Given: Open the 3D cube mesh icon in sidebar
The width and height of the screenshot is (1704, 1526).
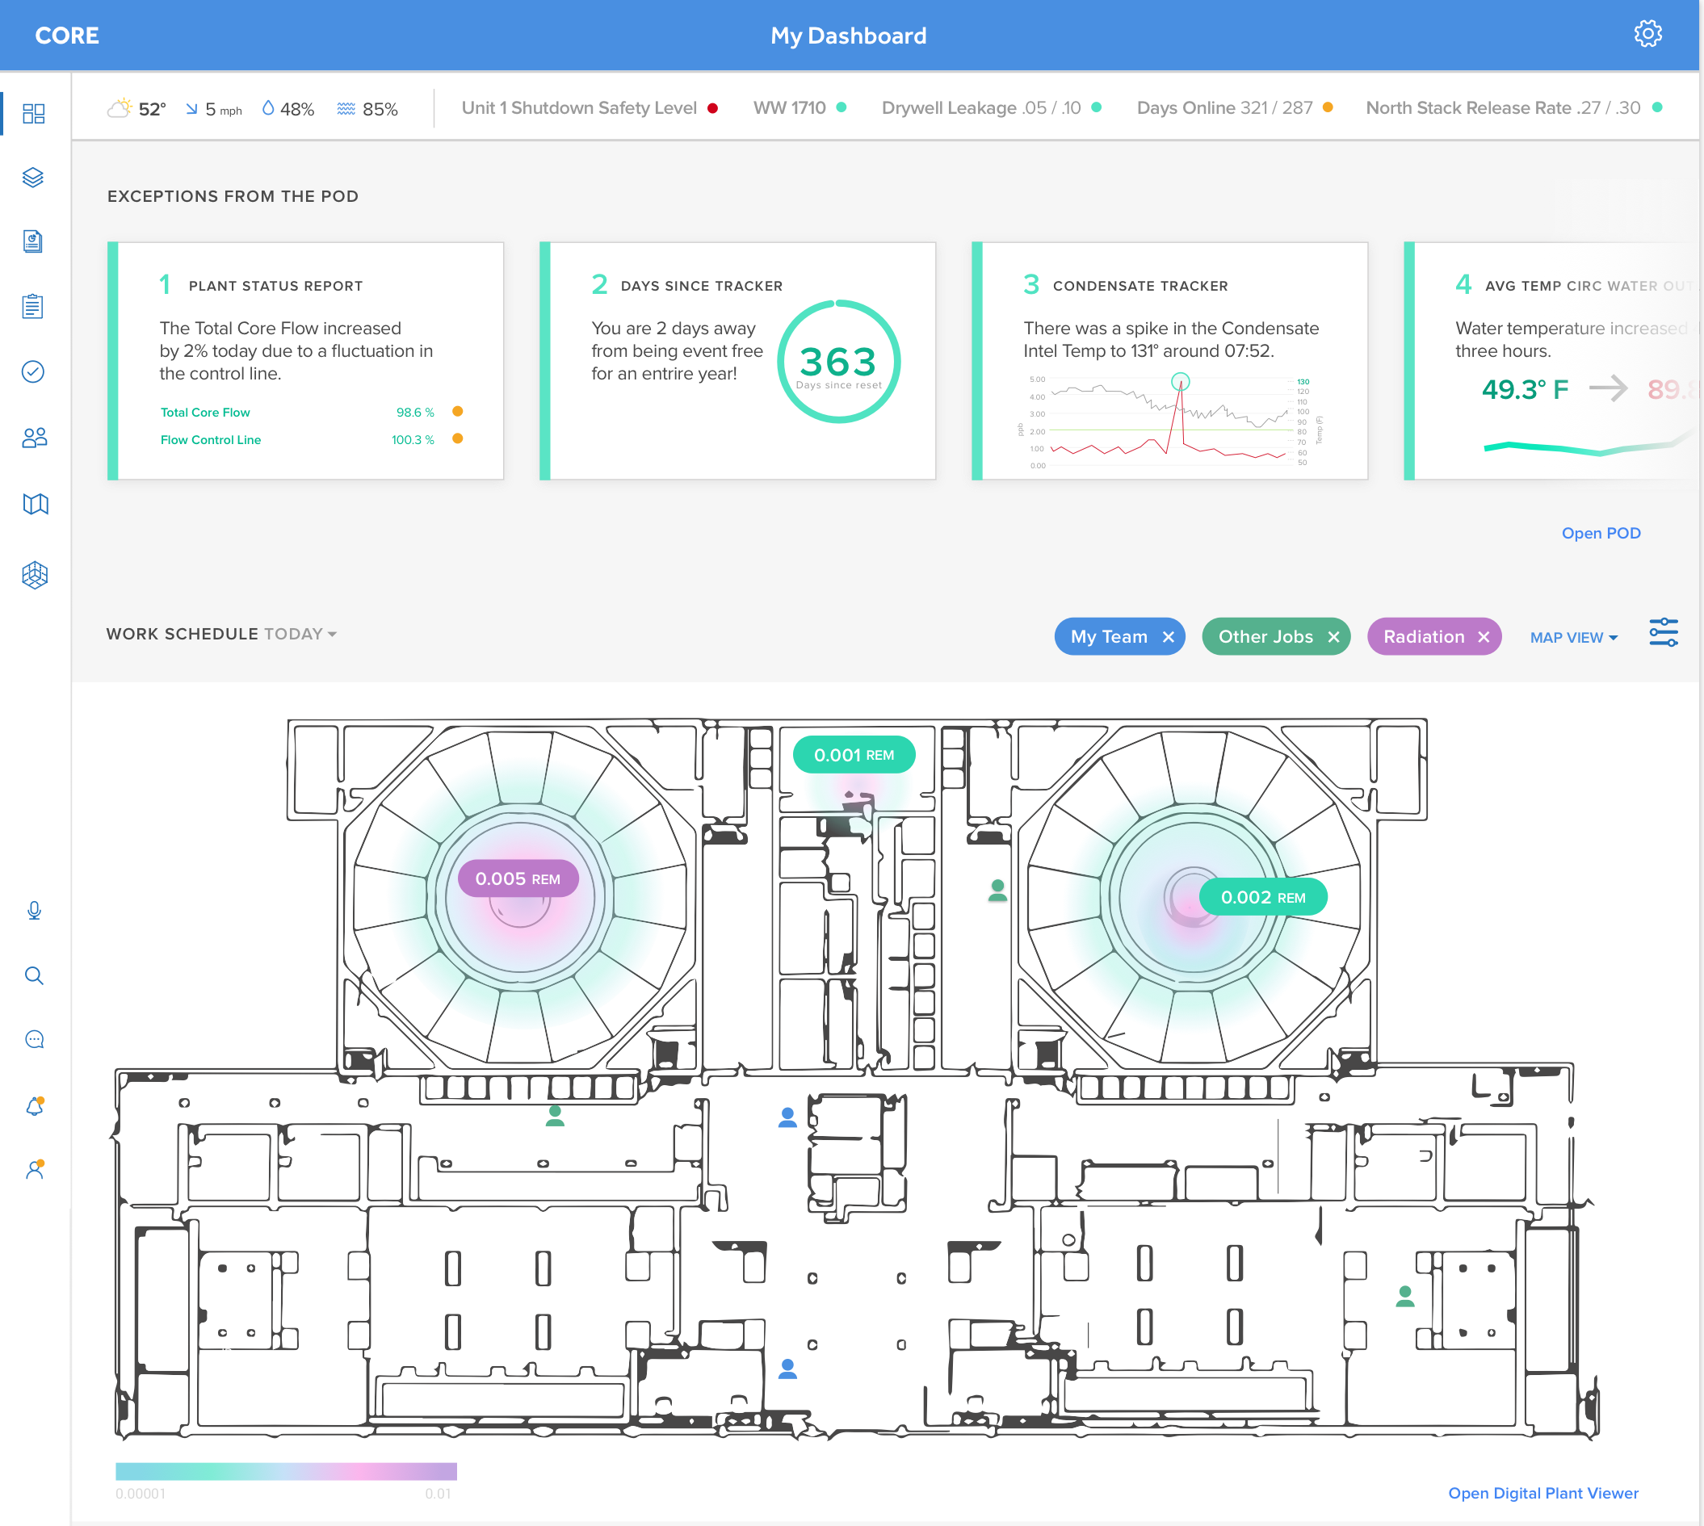Looking at the screenshot, I should tap(35, 574).
